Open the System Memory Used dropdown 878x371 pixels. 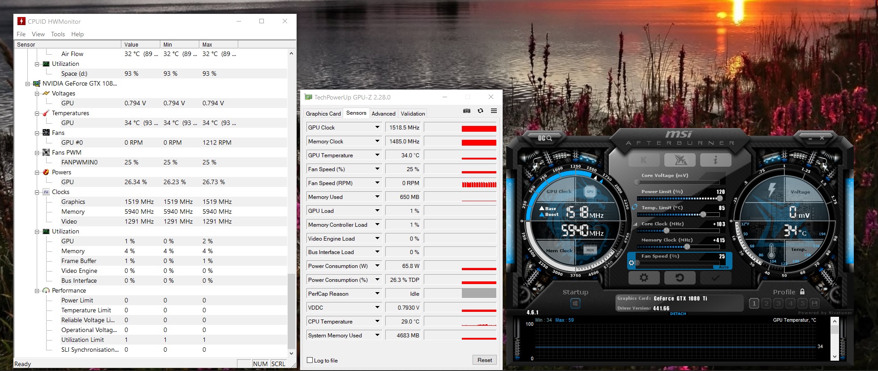tap(377, 335)
